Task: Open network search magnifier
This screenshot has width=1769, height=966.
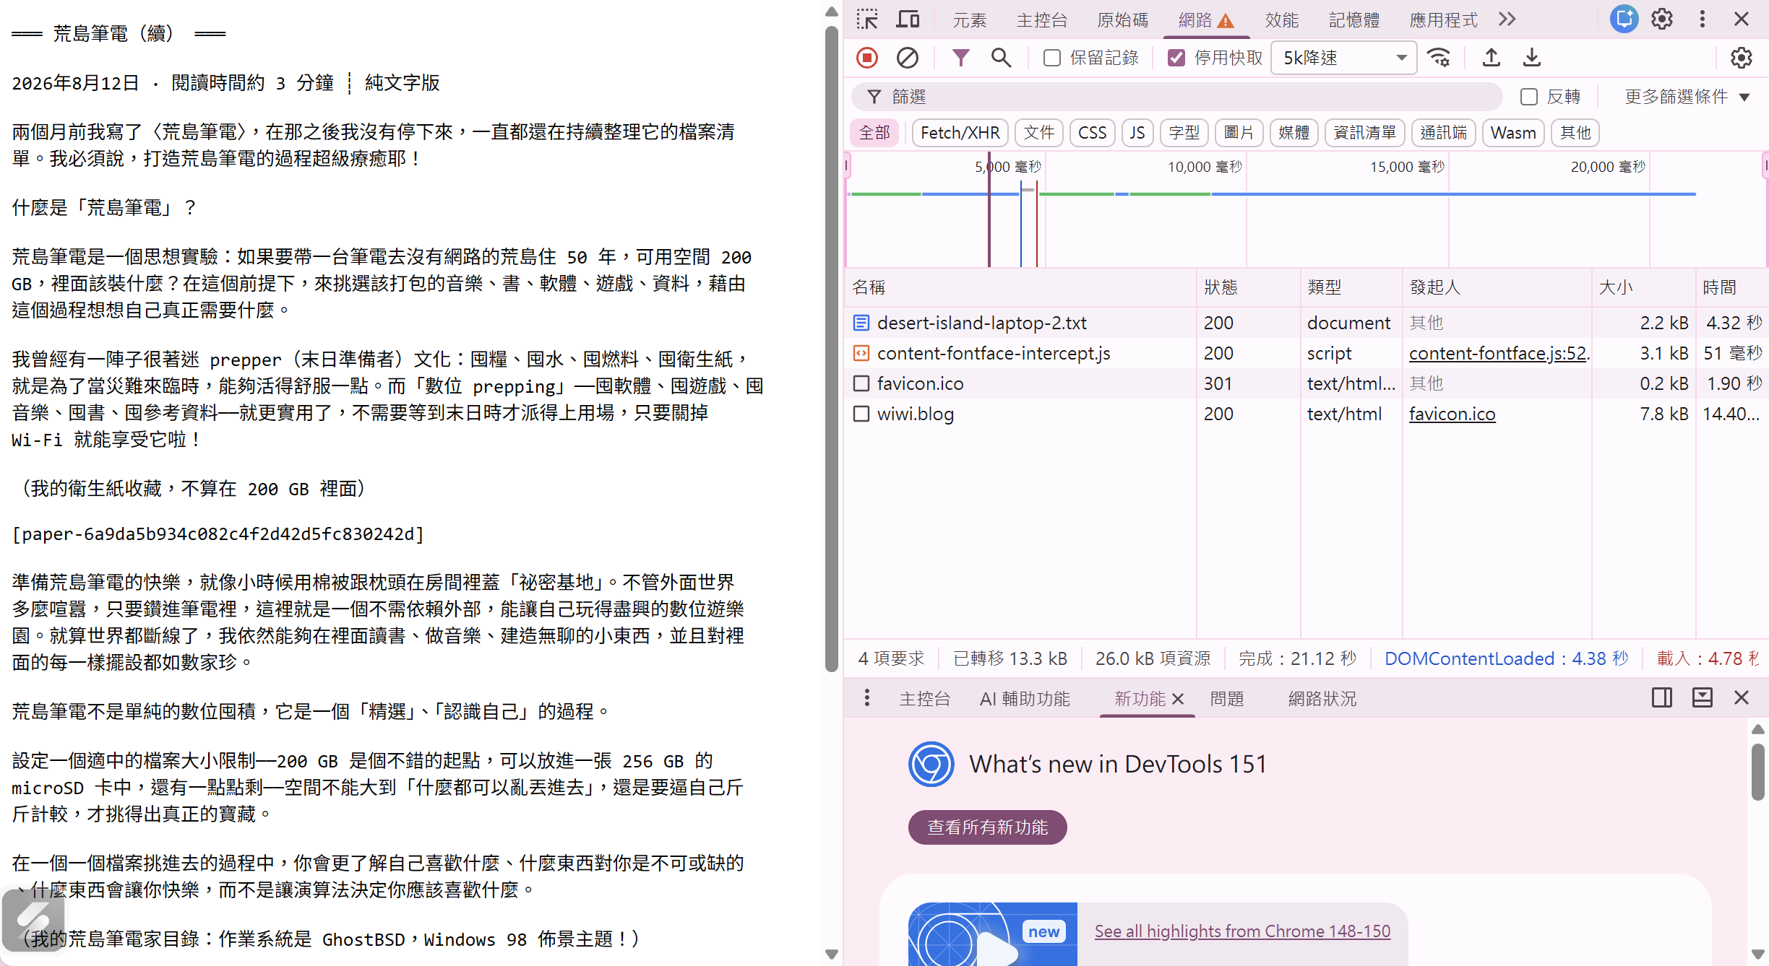Action: [x=1001, y=58]
